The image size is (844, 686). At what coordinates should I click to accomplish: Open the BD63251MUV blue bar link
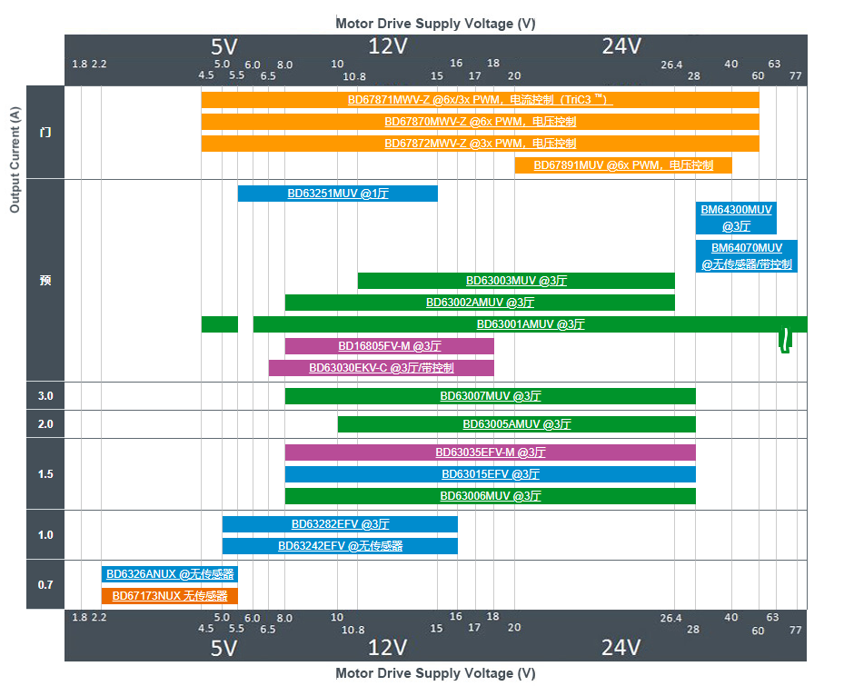click(337, 194)
